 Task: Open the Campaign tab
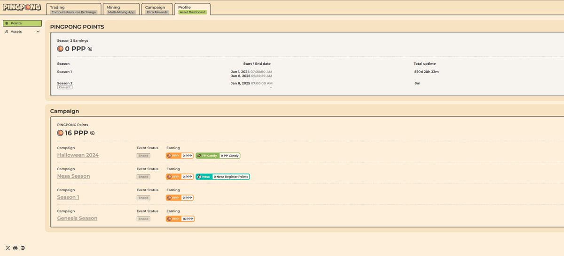coord(157,9)
